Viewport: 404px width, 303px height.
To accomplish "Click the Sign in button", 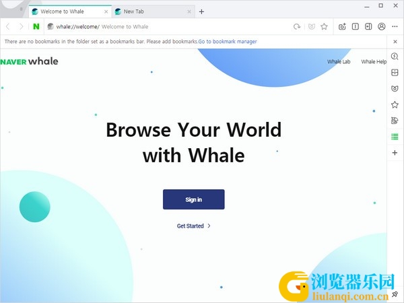I will [194, 199].
